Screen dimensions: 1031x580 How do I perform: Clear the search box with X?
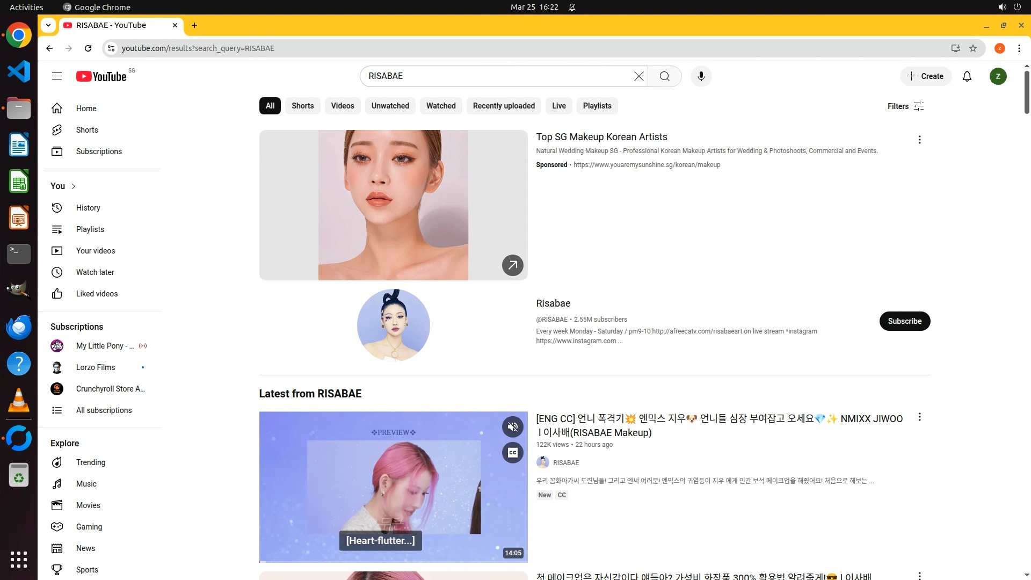coord(638,76)
